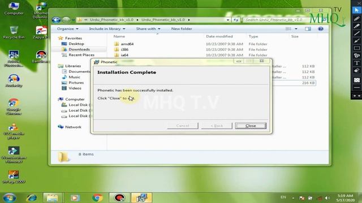
Task: Toggle the preview pane icon
Action: 308,29
